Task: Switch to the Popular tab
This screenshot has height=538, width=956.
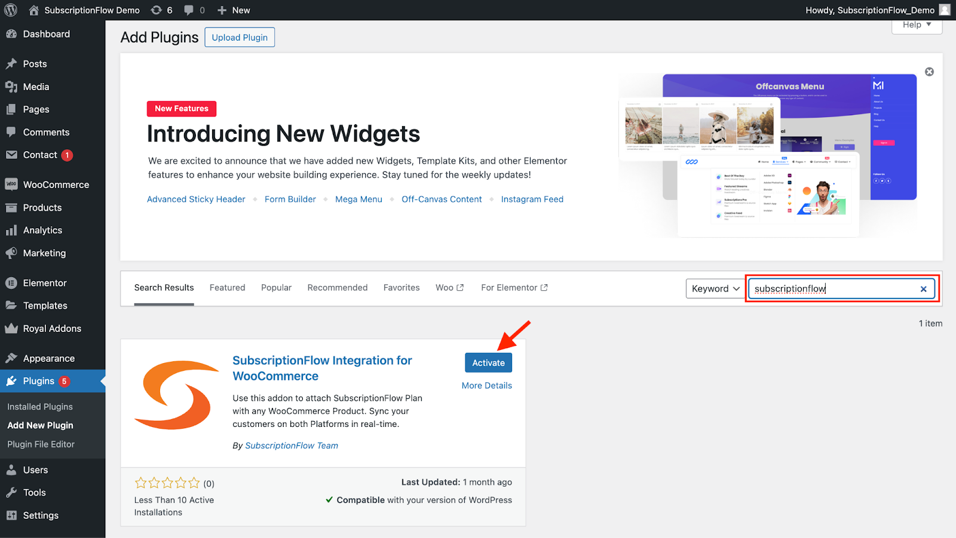Action: pos(276,288)
